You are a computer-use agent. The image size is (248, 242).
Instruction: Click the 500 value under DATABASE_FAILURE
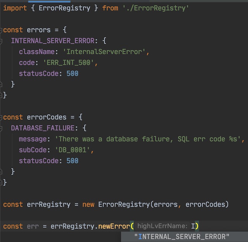click(72, 161)
